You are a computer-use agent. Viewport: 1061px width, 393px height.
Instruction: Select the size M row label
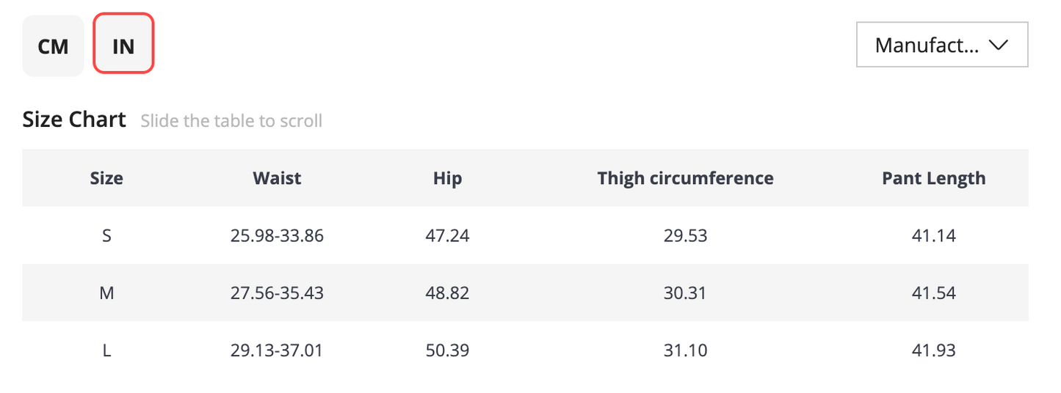coord(106,293)
